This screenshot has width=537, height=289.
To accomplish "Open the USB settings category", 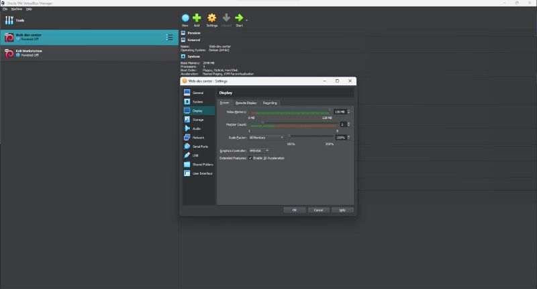I will point(195,155).
